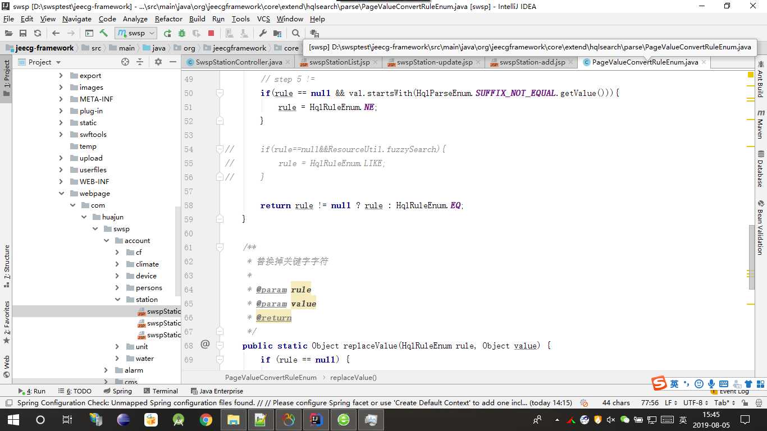Click UTF-8 encoding in status bar

pos(695,402)
